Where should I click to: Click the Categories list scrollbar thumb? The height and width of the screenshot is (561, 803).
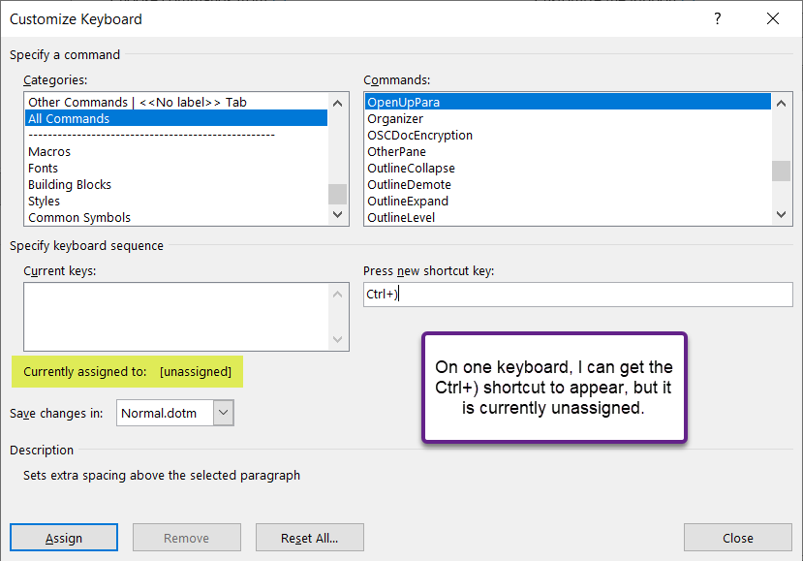coord(337,194)
